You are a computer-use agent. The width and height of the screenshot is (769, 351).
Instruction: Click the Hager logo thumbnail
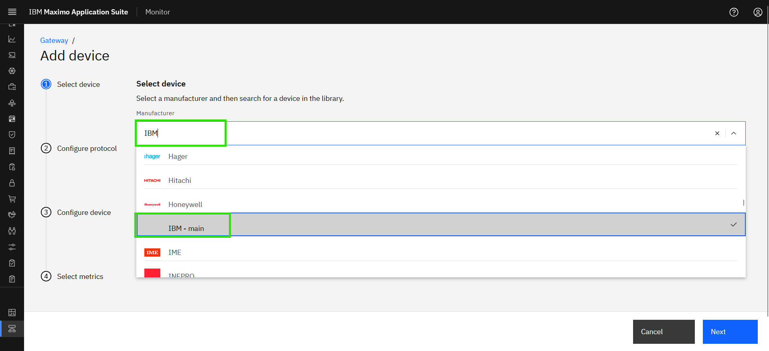click(152, 156)
